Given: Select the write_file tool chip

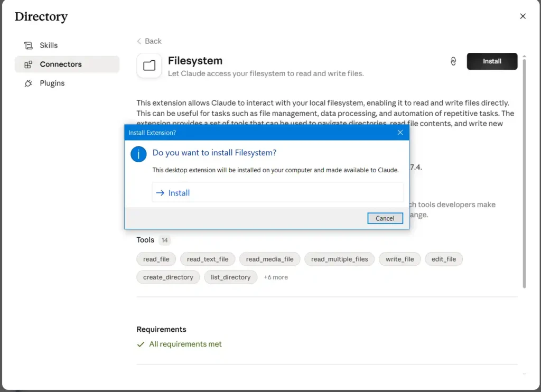Looking at the screenshot, I should tap(399, 259).
